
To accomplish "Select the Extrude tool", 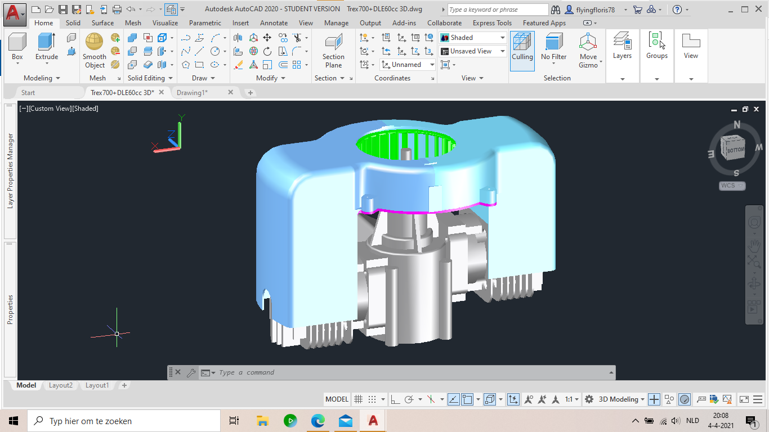I will [47, 47].
